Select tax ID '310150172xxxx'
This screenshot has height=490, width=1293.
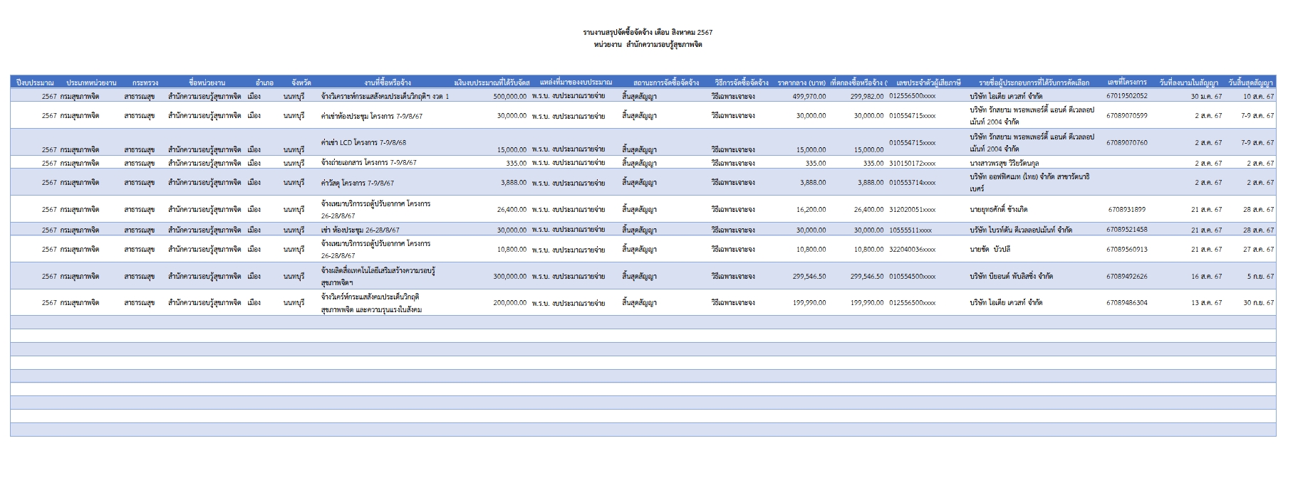pyautogui.click(x=913, y=163)
